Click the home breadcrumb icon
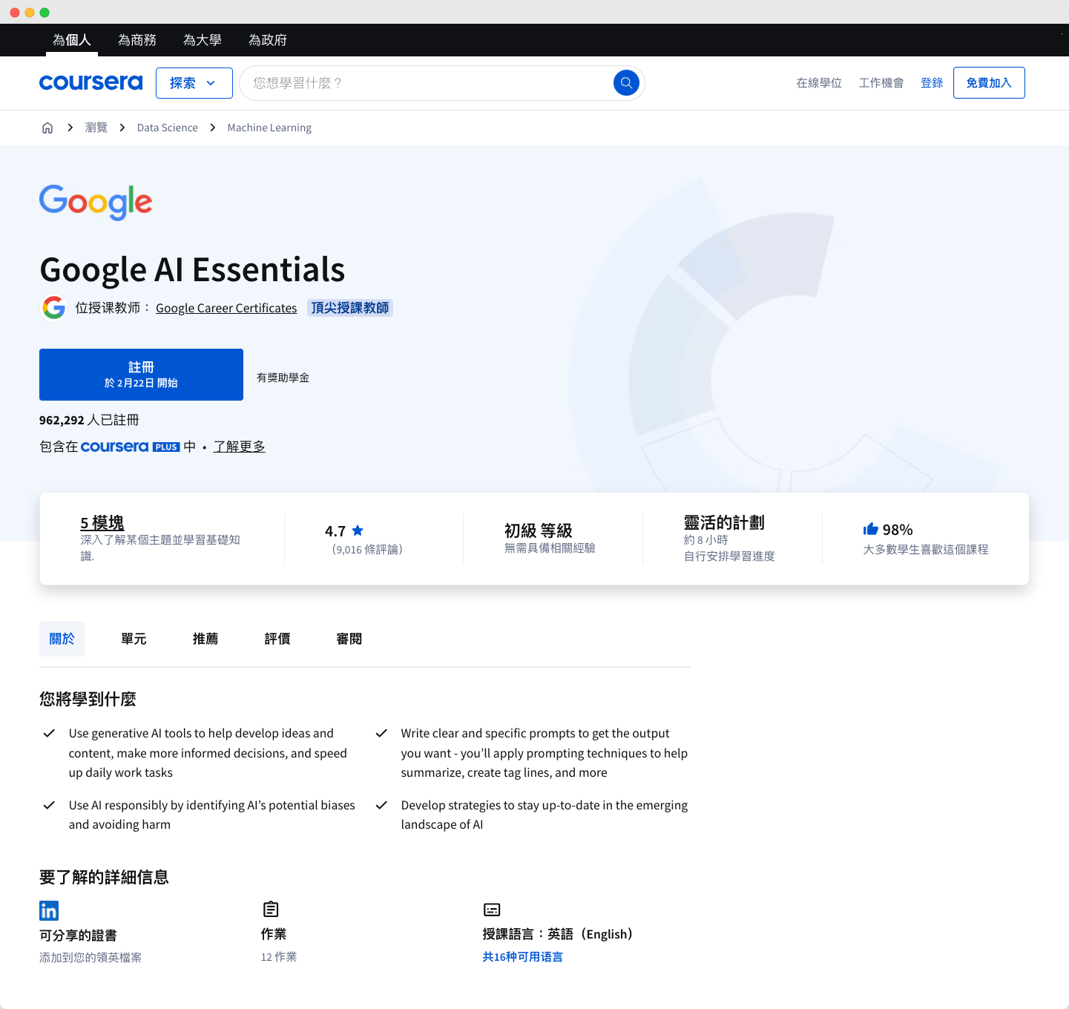 47,128
